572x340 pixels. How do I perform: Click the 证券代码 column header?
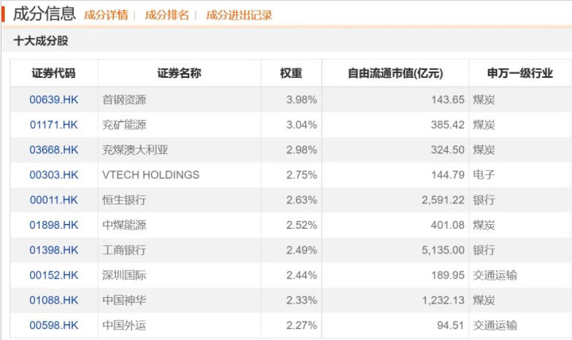(54, 74)
